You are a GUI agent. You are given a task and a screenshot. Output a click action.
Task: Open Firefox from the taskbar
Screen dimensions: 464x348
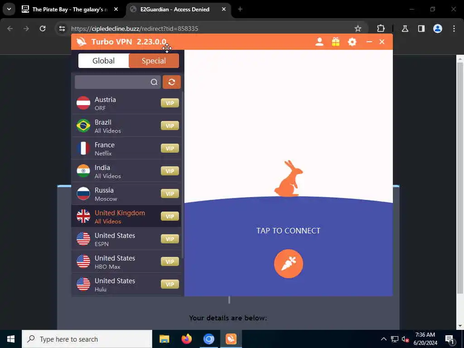click(x=186, y=339)
